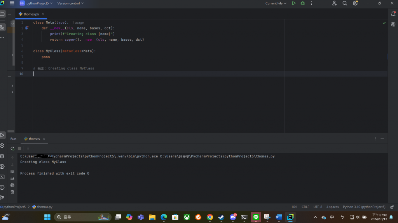Open caret position 10:1 go-to-line
Image resolution: width=398 pixels, height=223 pixels.
[294, 207]
